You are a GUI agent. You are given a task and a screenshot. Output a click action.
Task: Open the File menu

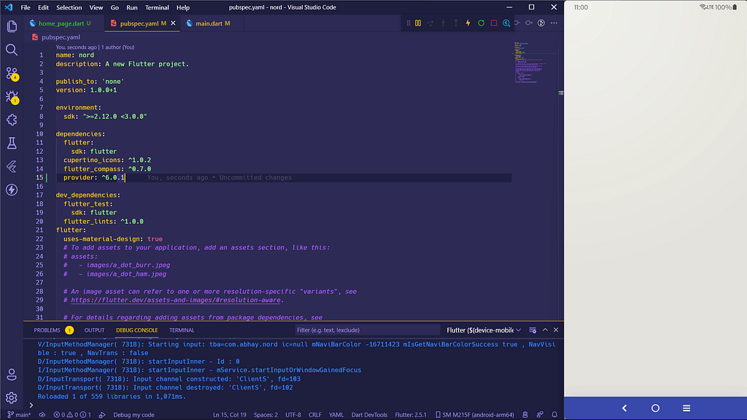26,7
